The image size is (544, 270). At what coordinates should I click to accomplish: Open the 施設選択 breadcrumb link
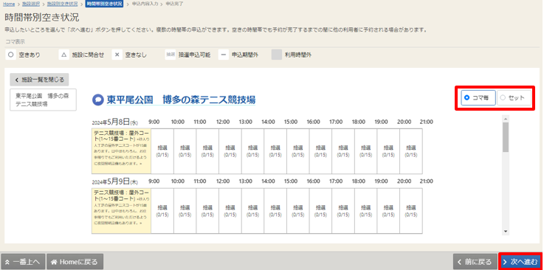tap(32, 4)
